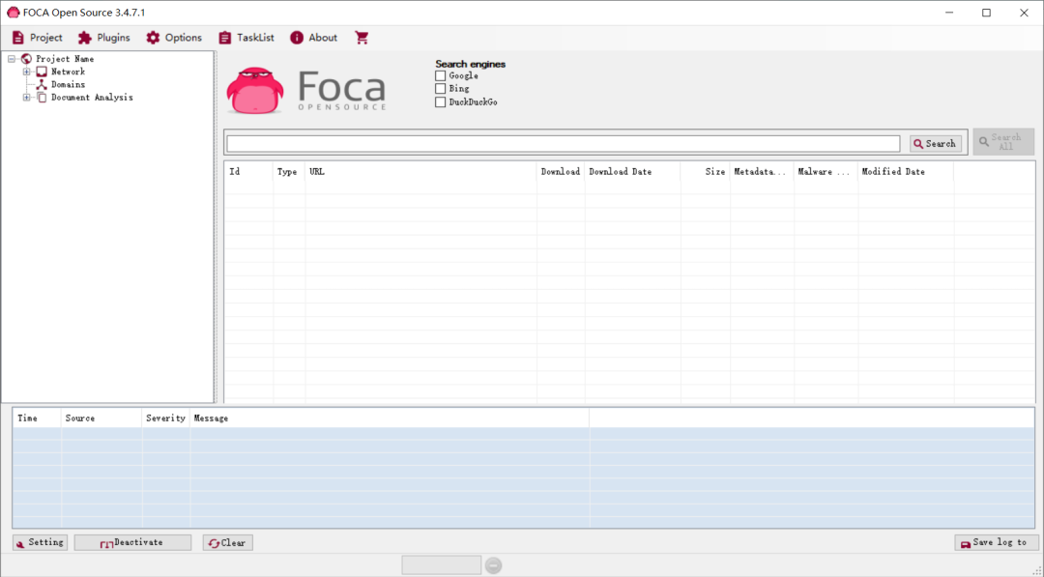Enable the Bing search engine checkbox
Screen dimensions: 1044x577
[x=440, y=89]
